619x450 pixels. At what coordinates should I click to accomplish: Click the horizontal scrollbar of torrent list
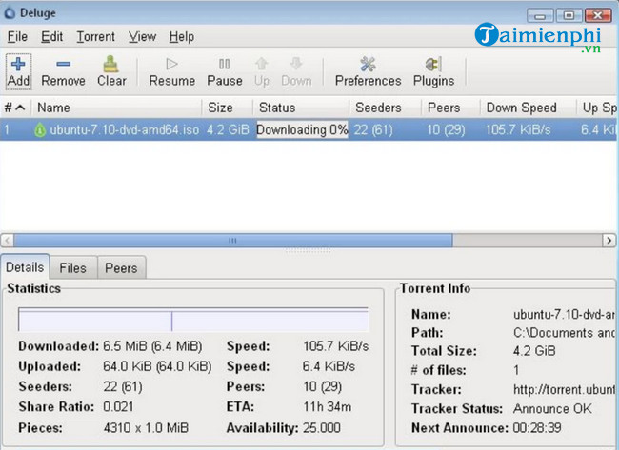232,242
